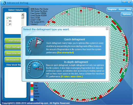The height and width of the screenshot is (105, 133).
Task: Open the Register menu
Action: (112, 9)
